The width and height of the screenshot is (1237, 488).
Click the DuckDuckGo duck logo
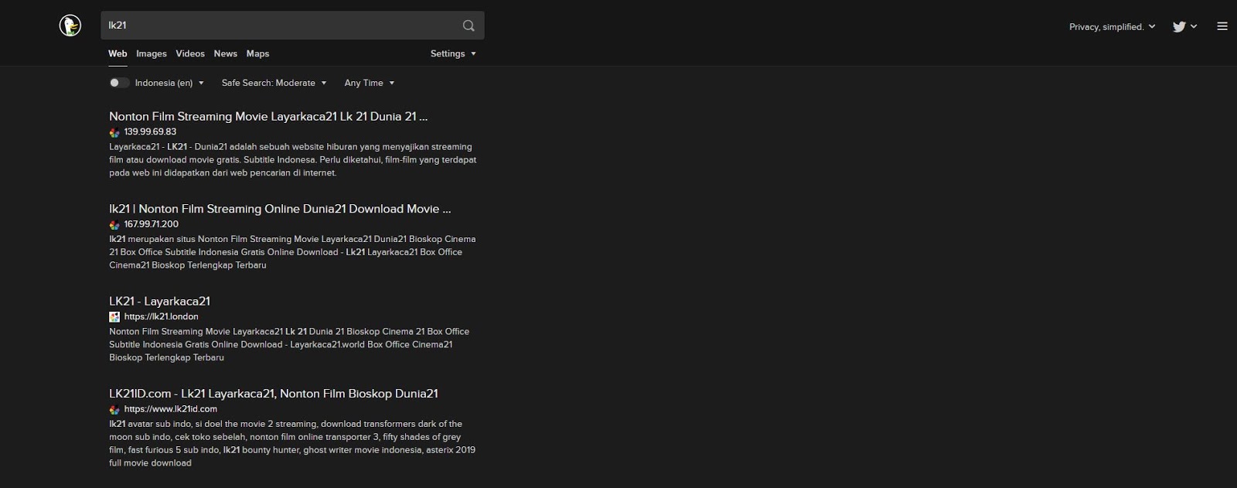pos(70,26)
